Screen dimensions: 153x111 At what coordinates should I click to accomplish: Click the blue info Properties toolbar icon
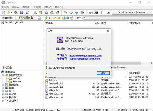coord(71,13)
